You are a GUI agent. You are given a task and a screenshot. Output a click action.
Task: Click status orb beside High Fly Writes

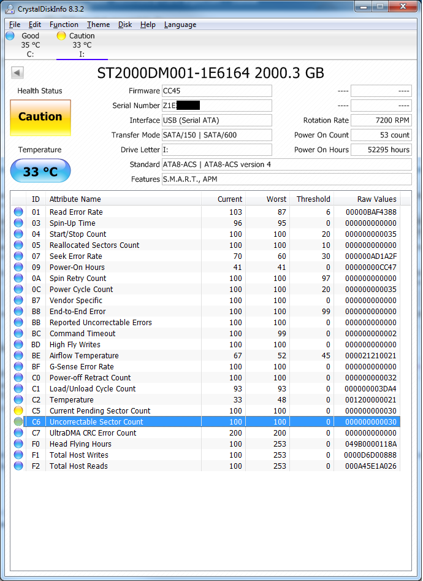18,345
